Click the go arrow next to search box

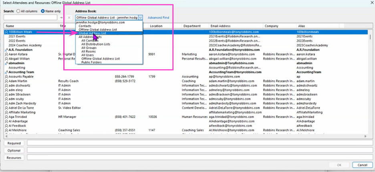(61, 18)
